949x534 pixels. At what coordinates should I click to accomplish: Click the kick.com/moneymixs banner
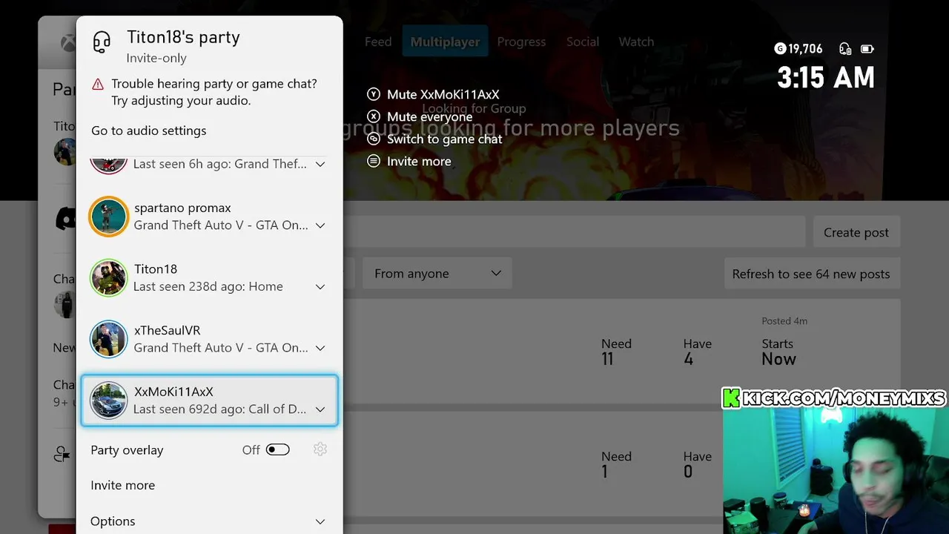pos(834,398)
